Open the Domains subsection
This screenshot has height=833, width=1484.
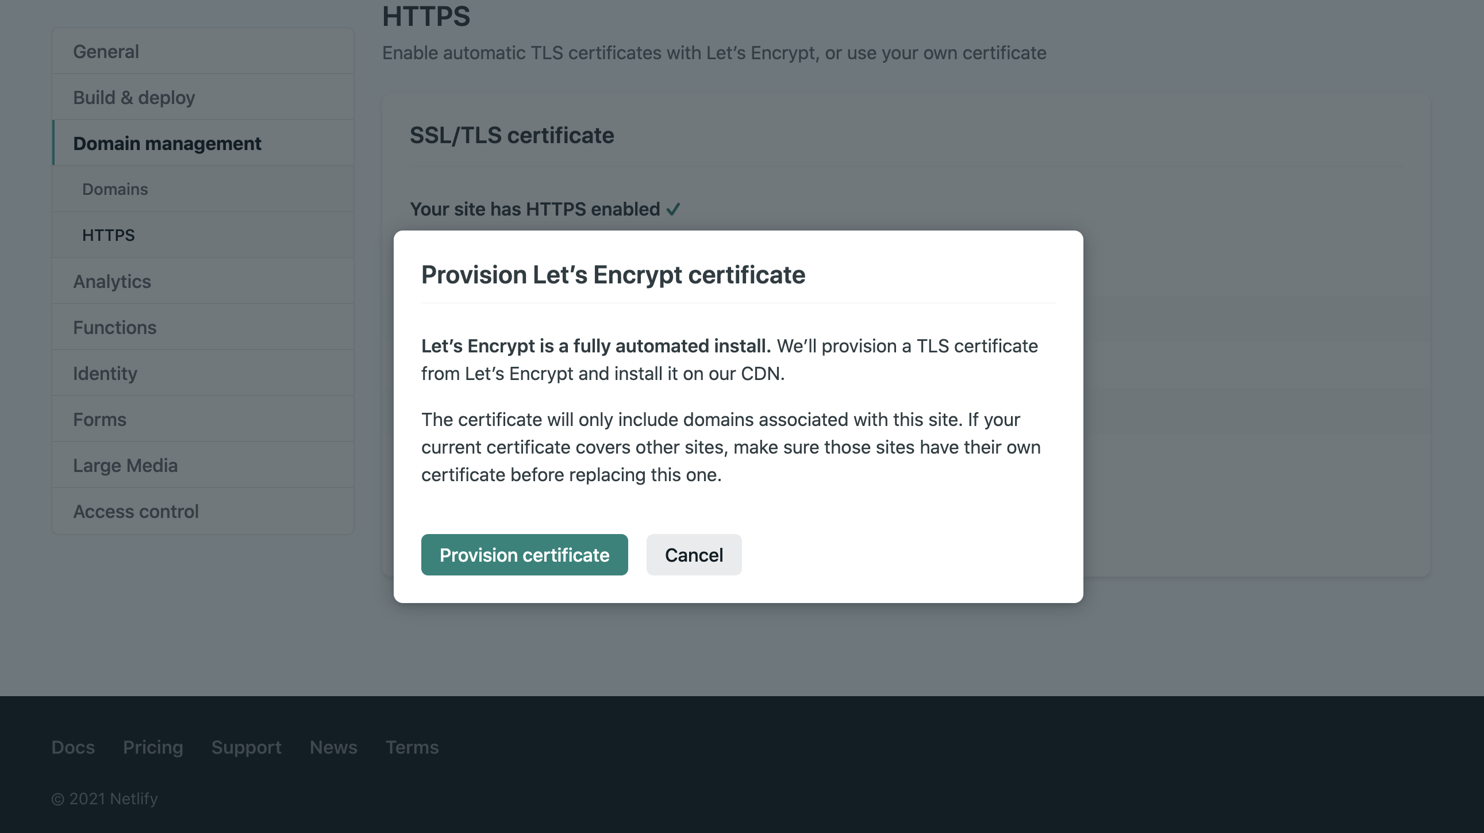point(114,189)
